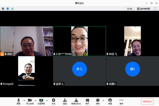Check the green network signal icon

[x=12, y=9]
